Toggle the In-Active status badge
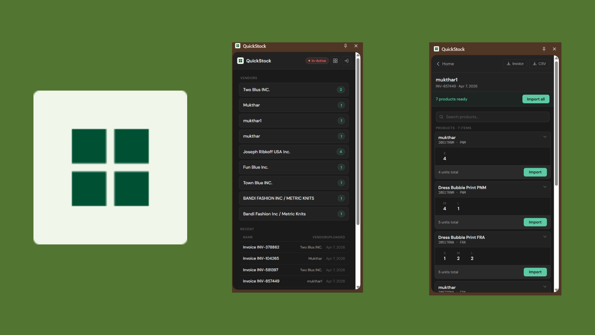Viewport: 595px width, 335px height. click(317, 61)
